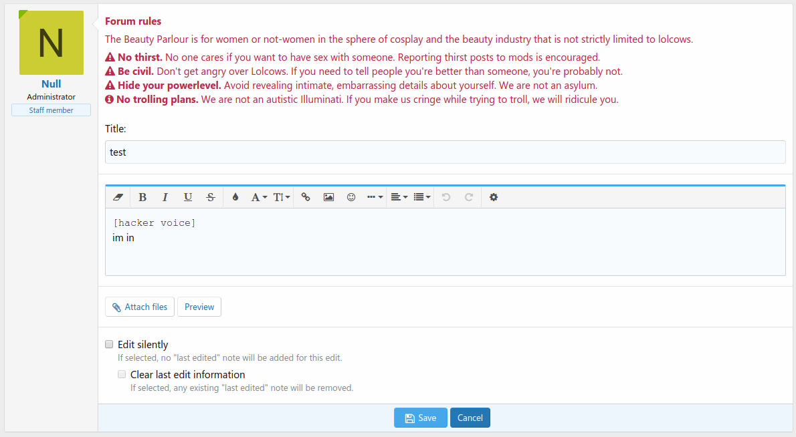Click the Remove formatting eraser icon
The image size is (796, 437).
pyautogui.click(x=118, y=197)
